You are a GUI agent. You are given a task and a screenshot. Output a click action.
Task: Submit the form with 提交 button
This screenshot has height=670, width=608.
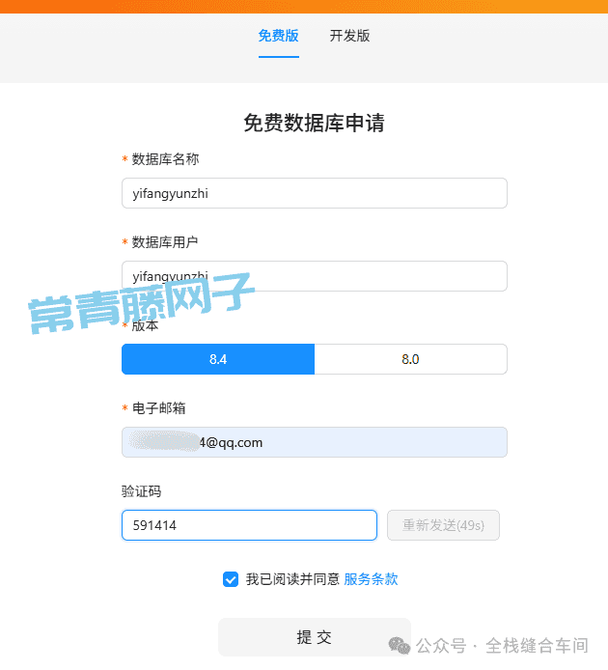(x=315, y=637)
